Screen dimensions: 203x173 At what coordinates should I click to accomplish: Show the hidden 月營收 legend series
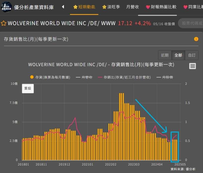coord(84,77)
